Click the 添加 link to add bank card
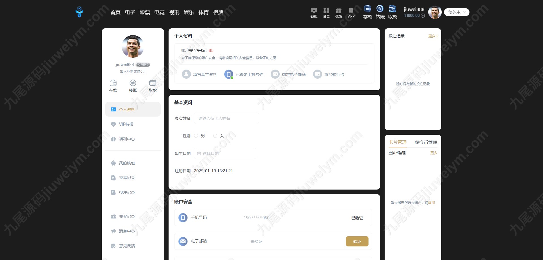The height and width of the screenshot is (260, 543). (432, 203)
